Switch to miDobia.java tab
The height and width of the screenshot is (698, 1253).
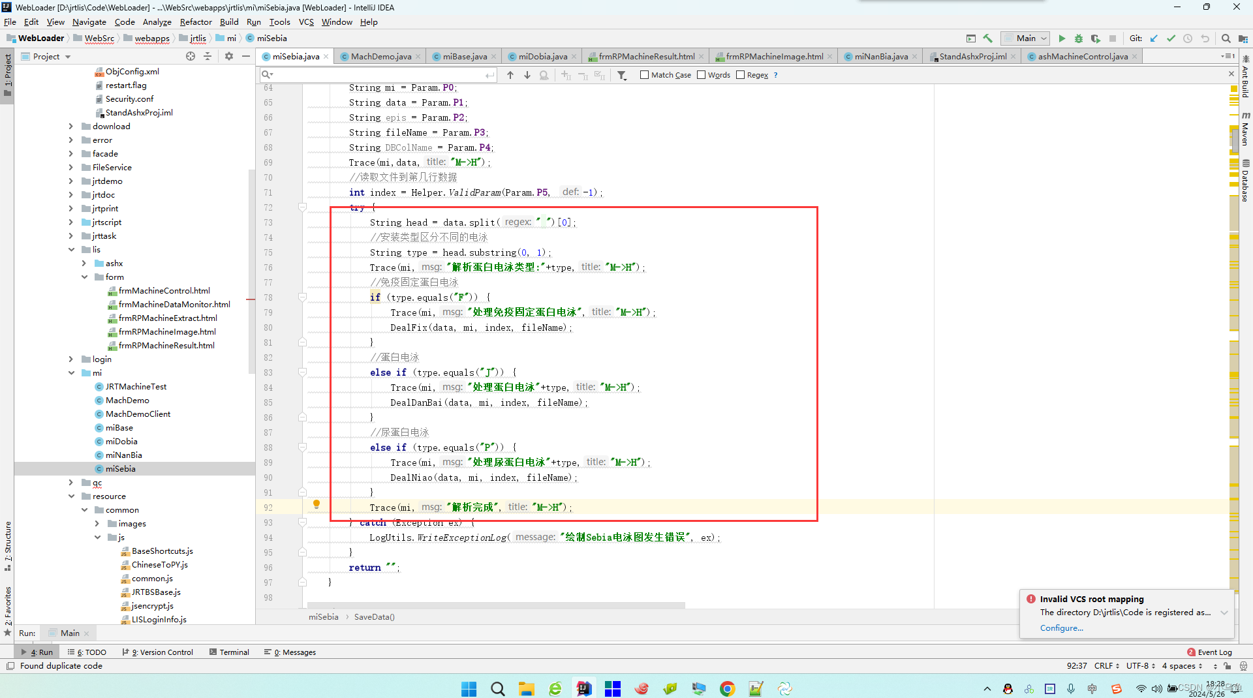(x=542, y=56)
